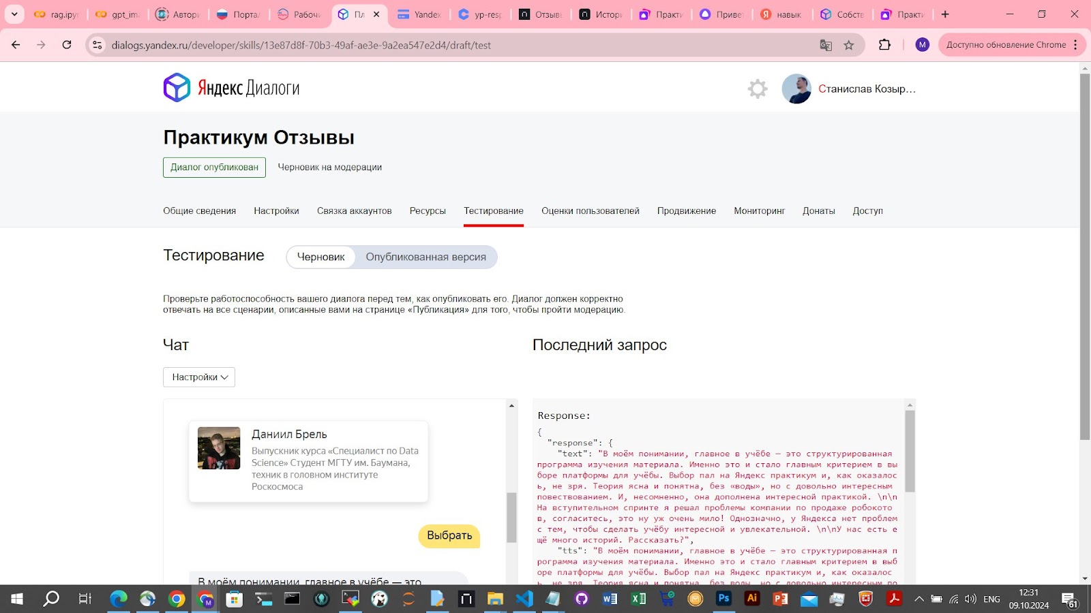Click the Translate page icon in address bar

pos(826,45)
